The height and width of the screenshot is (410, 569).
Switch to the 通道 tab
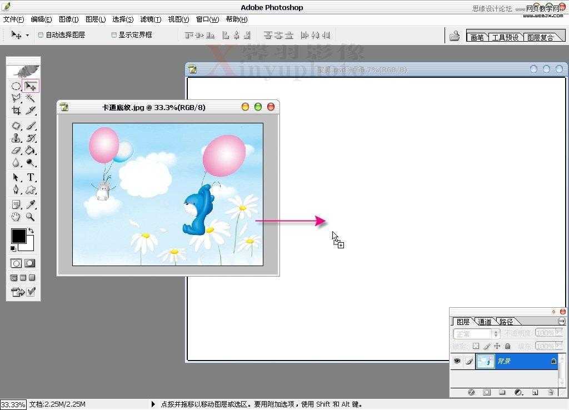(x=485, y=321)
